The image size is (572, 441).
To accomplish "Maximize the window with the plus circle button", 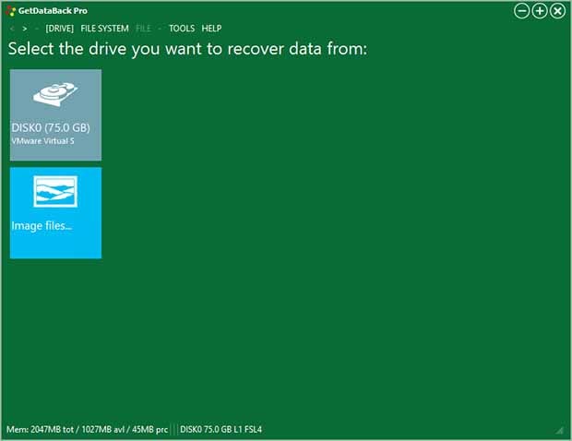I will coord(540,11).
